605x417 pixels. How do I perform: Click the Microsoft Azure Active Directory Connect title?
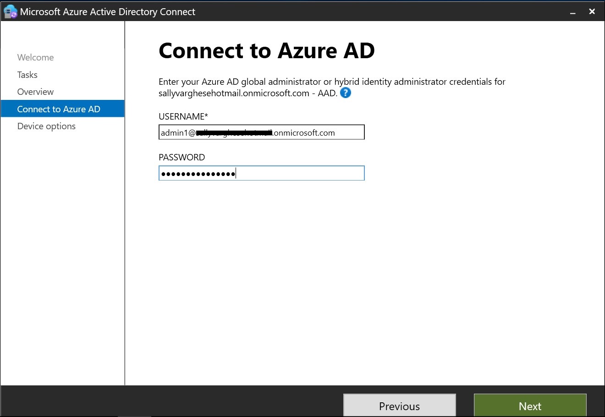click(108, 12)
